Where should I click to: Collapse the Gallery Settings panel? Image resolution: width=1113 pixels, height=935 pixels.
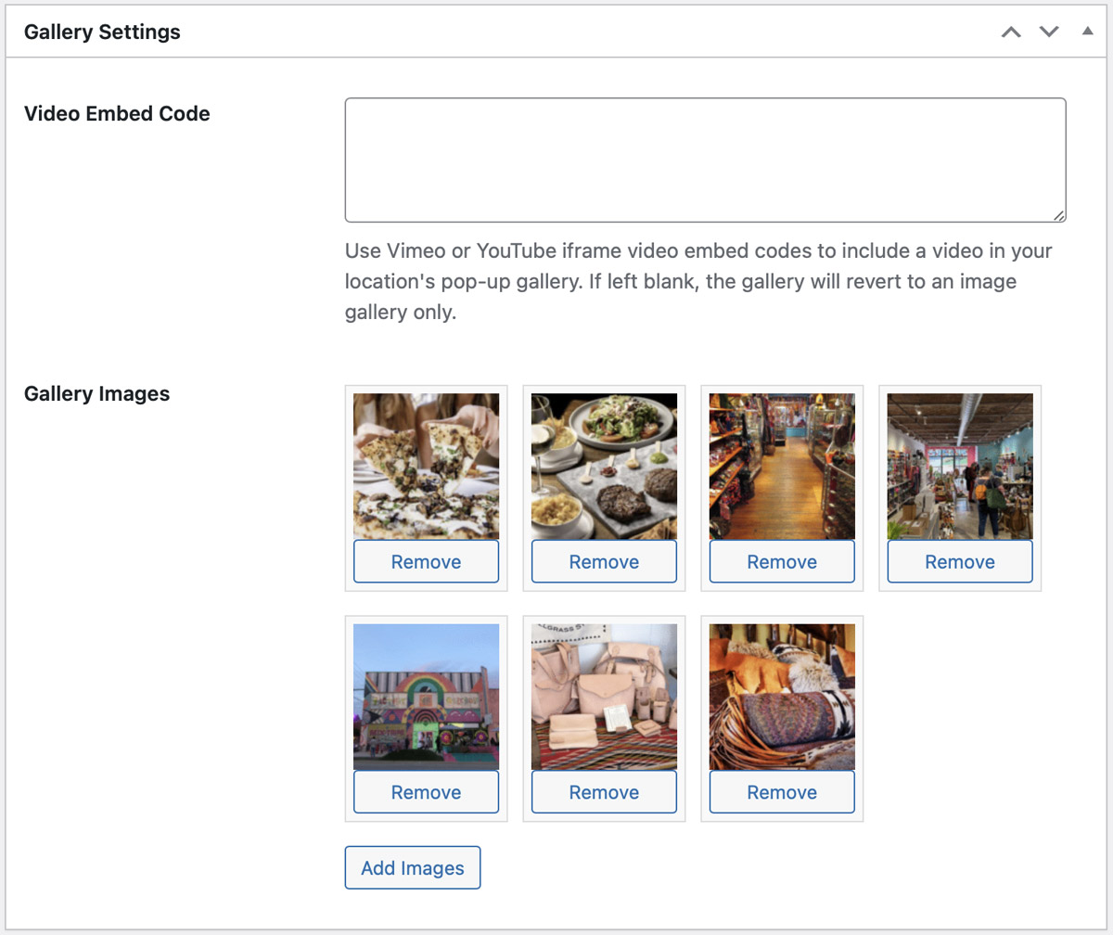[x=1087, y=32]
